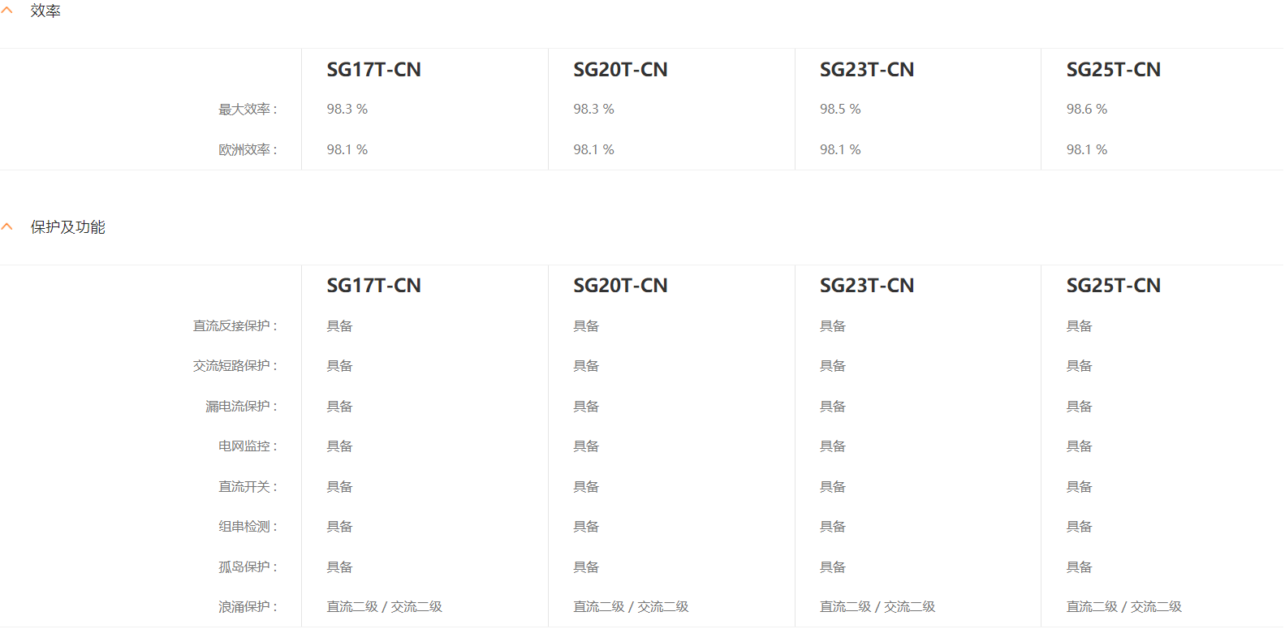Click the 保护及功能 section heading
The image size is (1285, 629).
pyautogui.click(x=68, y=227)
